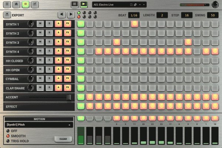Mute the HH CLOSED track
The width and height of the screenshot is (222, 148).
40,60
